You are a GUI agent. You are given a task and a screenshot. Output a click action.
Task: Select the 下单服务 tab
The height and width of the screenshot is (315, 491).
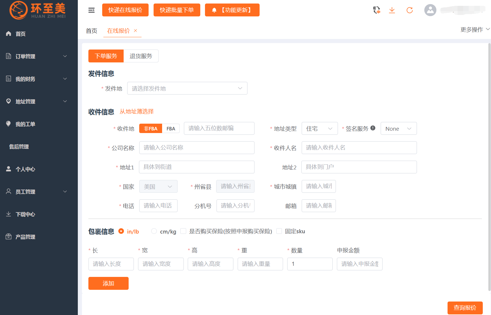(x=106, y=56)
